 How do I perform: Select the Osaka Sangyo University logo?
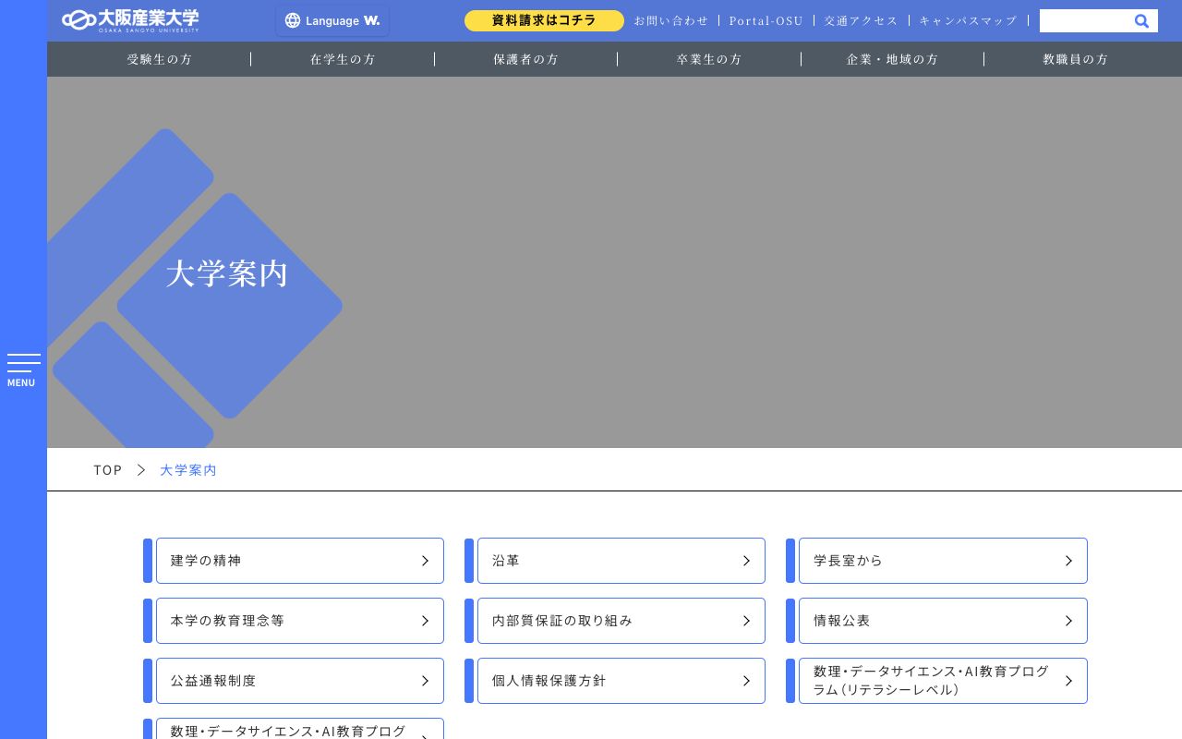point(129,19)
